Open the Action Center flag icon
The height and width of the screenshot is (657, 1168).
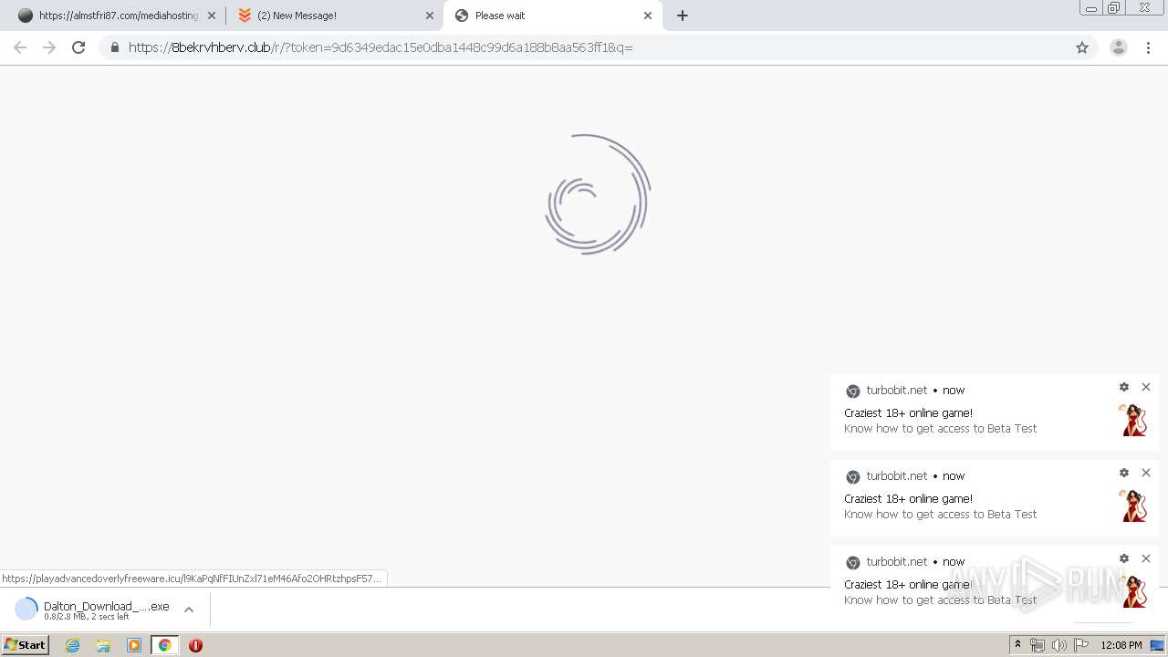click(1080, 645)
